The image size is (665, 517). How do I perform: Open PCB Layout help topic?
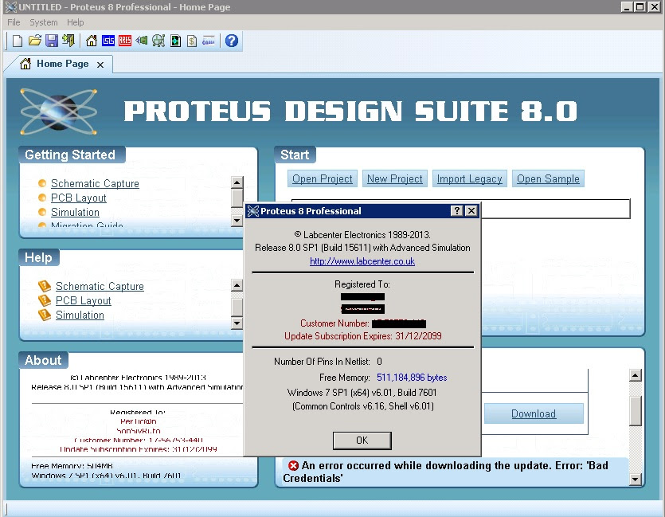click(83, 300)
